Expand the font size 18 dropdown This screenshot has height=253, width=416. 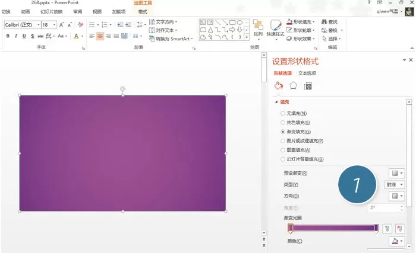click(55, 25)
